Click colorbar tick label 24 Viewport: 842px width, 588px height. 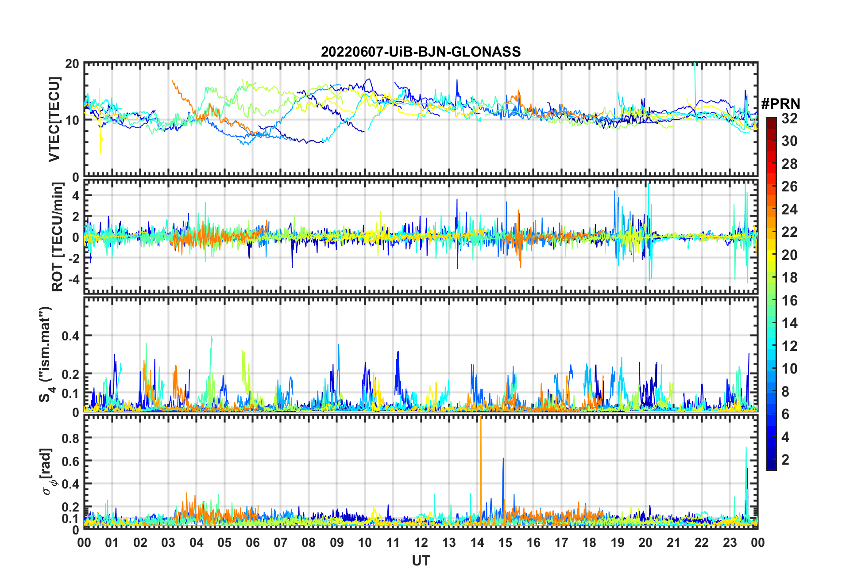pos(789,209)
